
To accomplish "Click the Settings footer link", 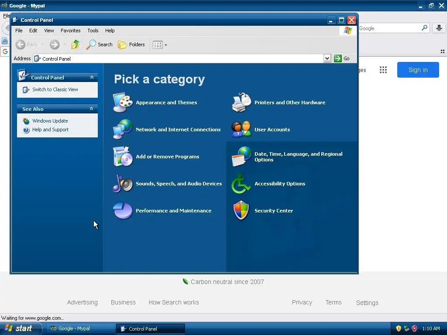I will click(367, 303).
